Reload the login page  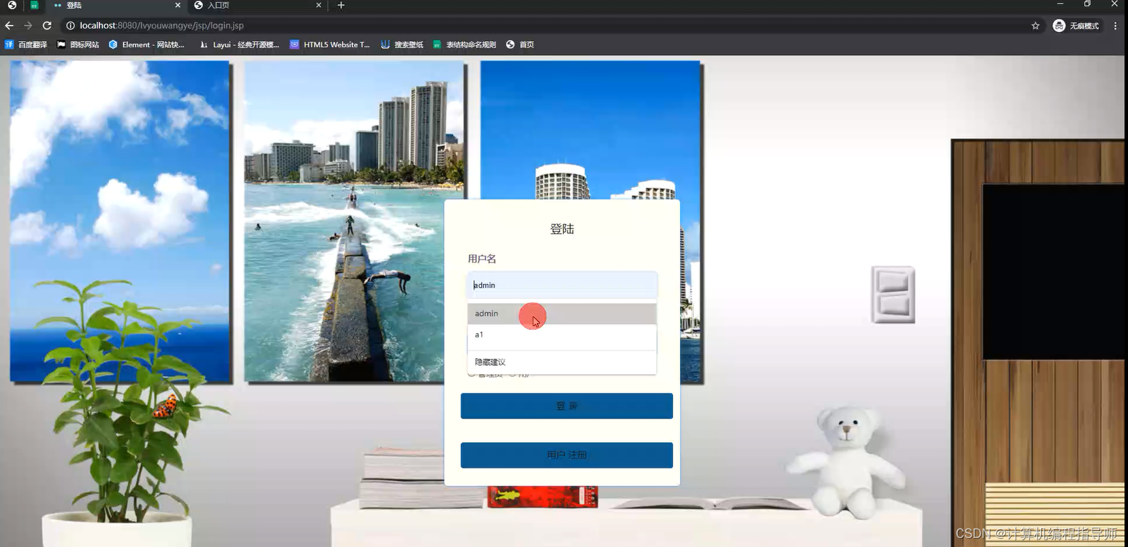[x=47, y=26]
